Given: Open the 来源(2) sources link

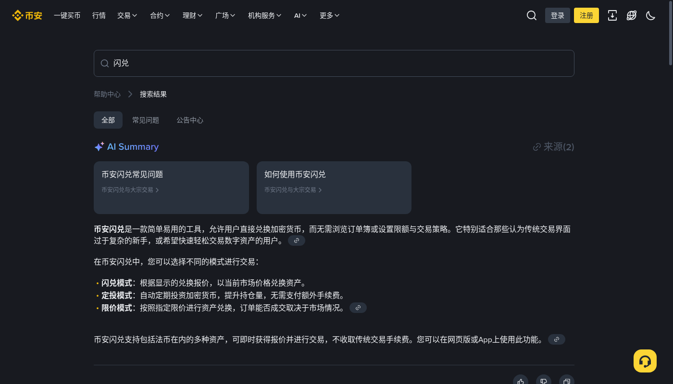Looking at the screenshot, I should (x=554, y=147).
